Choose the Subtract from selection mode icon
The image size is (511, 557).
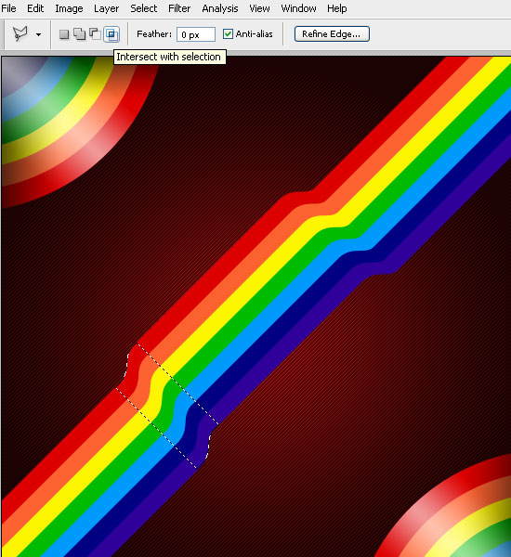95,34
